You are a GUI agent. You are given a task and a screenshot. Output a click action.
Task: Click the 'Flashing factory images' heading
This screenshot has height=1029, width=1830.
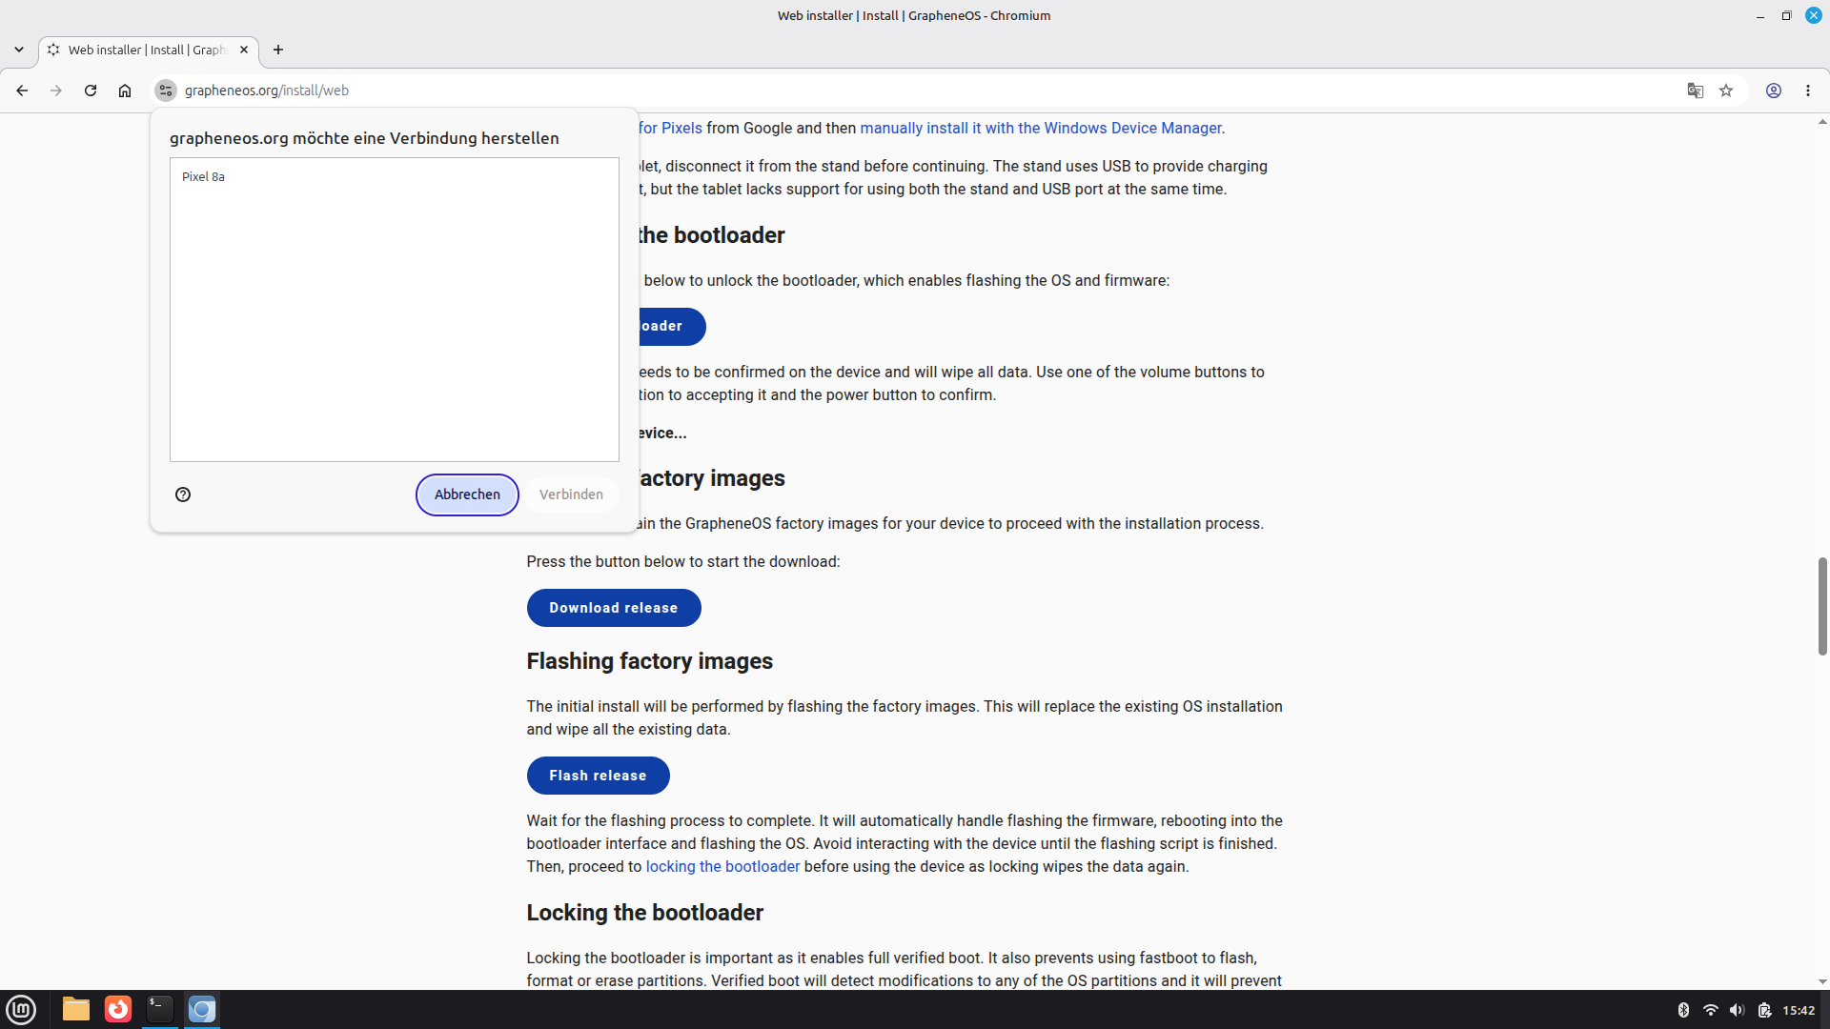[650, 661]
